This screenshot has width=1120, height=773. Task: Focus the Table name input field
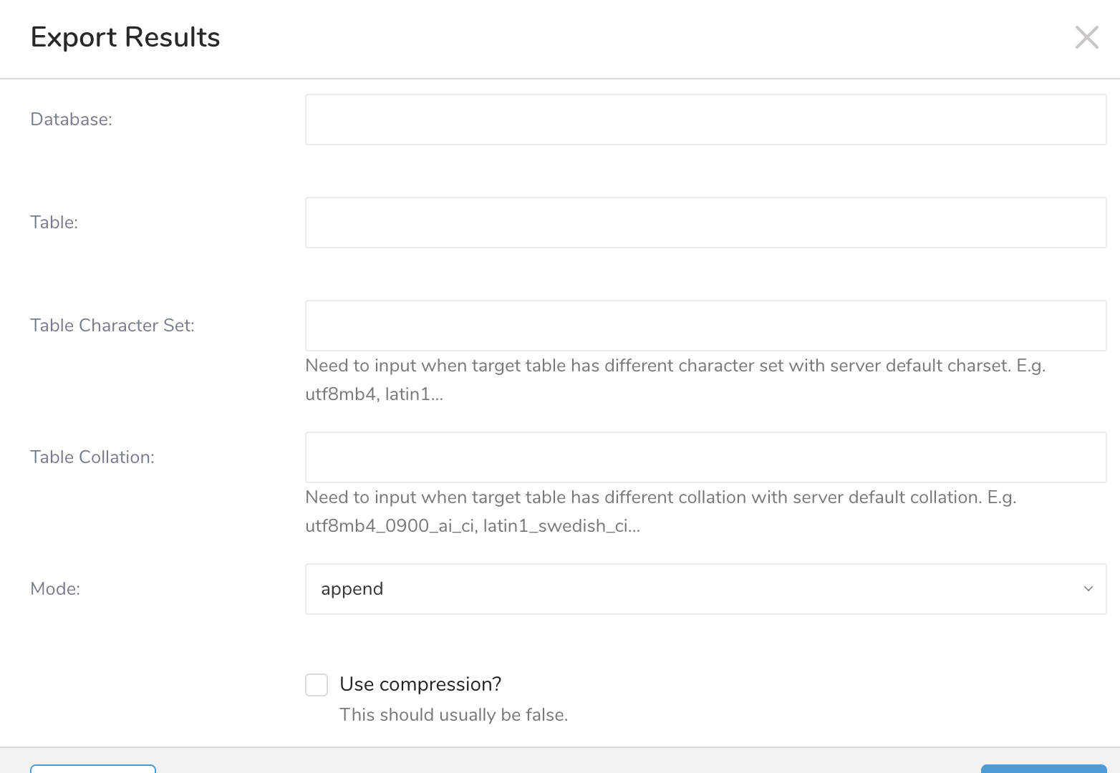coord(705,223)
